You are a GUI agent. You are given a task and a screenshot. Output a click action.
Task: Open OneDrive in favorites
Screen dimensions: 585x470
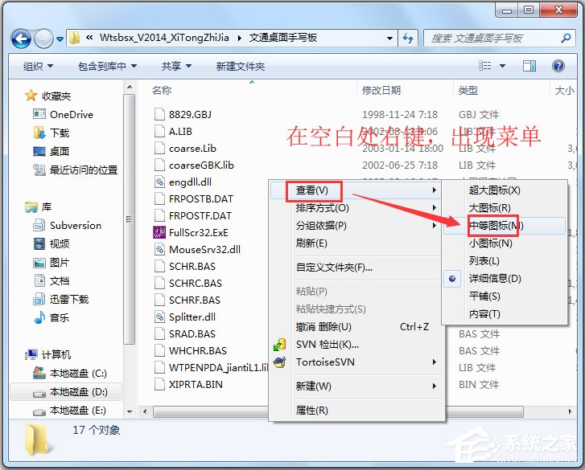[x=63, y=114]
